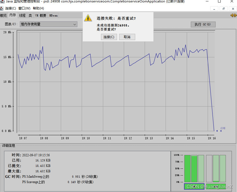Screen dimensions: 237x192
Task: Select the last non-heap pool bar
Action: (x=223, y=168)
